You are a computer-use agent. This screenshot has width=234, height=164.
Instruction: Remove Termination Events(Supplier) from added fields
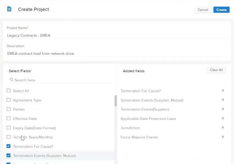point(223,109)
